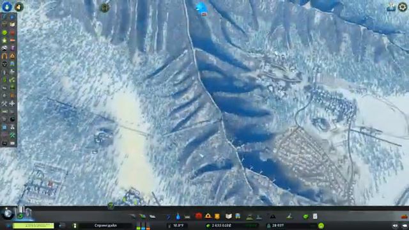Open the Water and Sewage menu
Image resolution: width=409 pixels, height=230 pixels.
click(178, 216)
